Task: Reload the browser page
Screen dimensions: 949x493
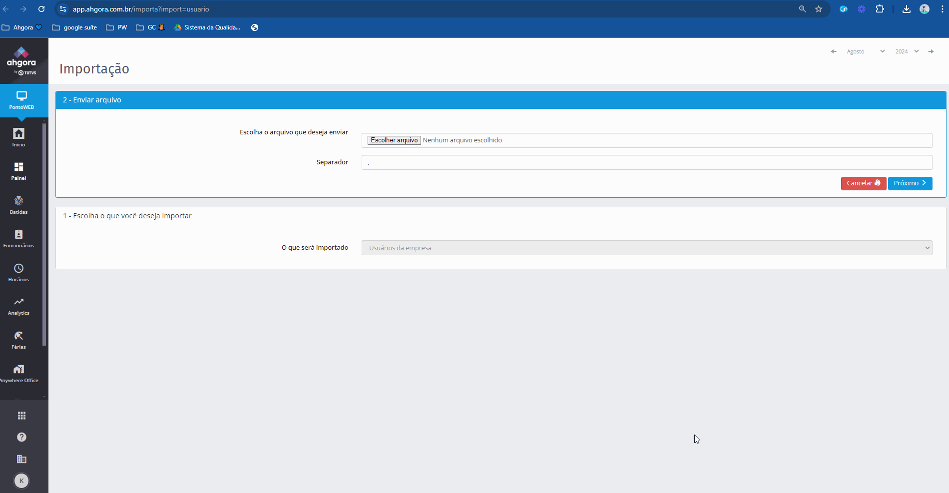Action: 41,9
